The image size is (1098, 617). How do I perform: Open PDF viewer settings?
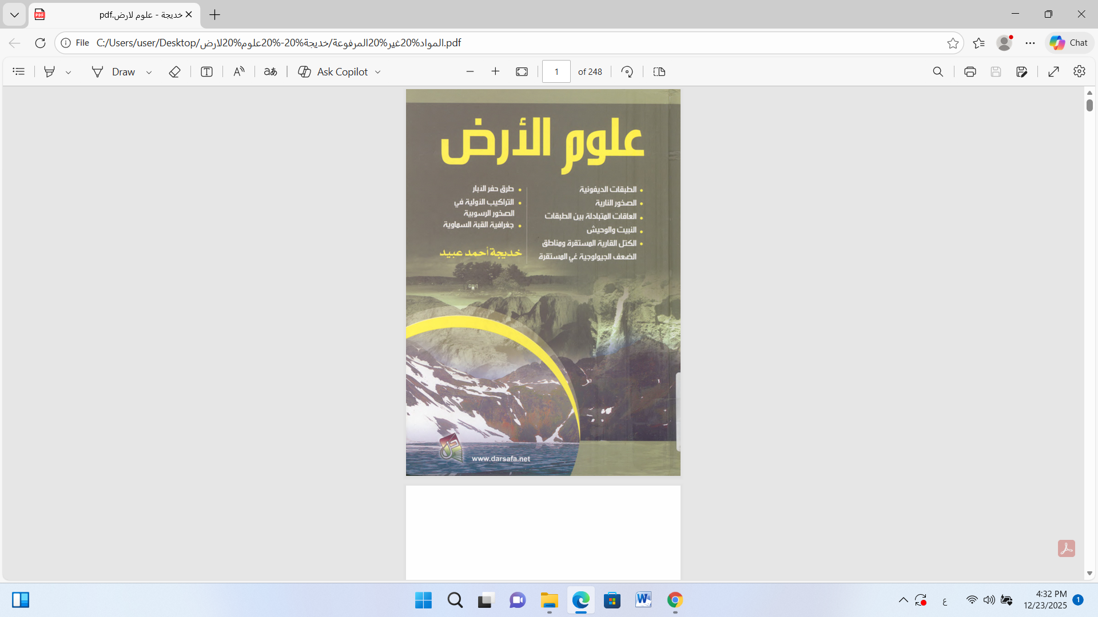coord(1079,71)
